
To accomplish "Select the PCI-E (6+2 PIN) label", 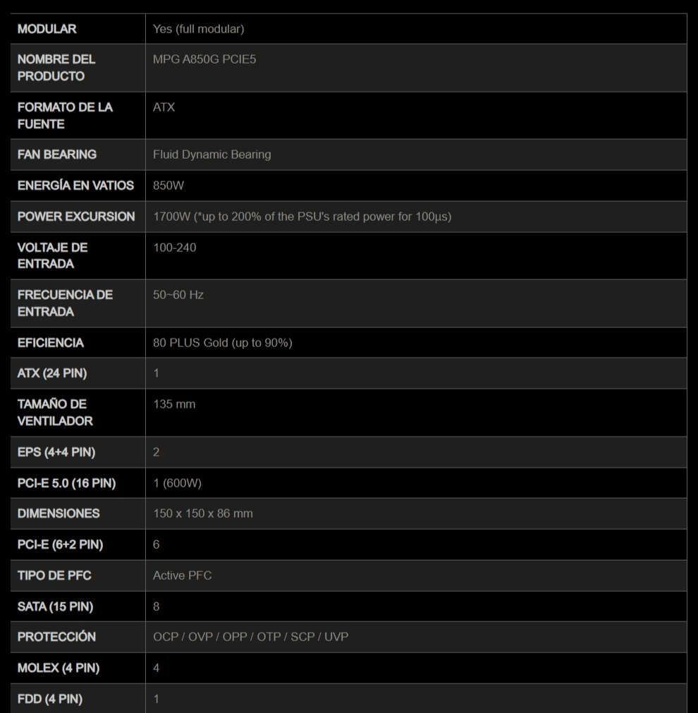I will [60, 544].
